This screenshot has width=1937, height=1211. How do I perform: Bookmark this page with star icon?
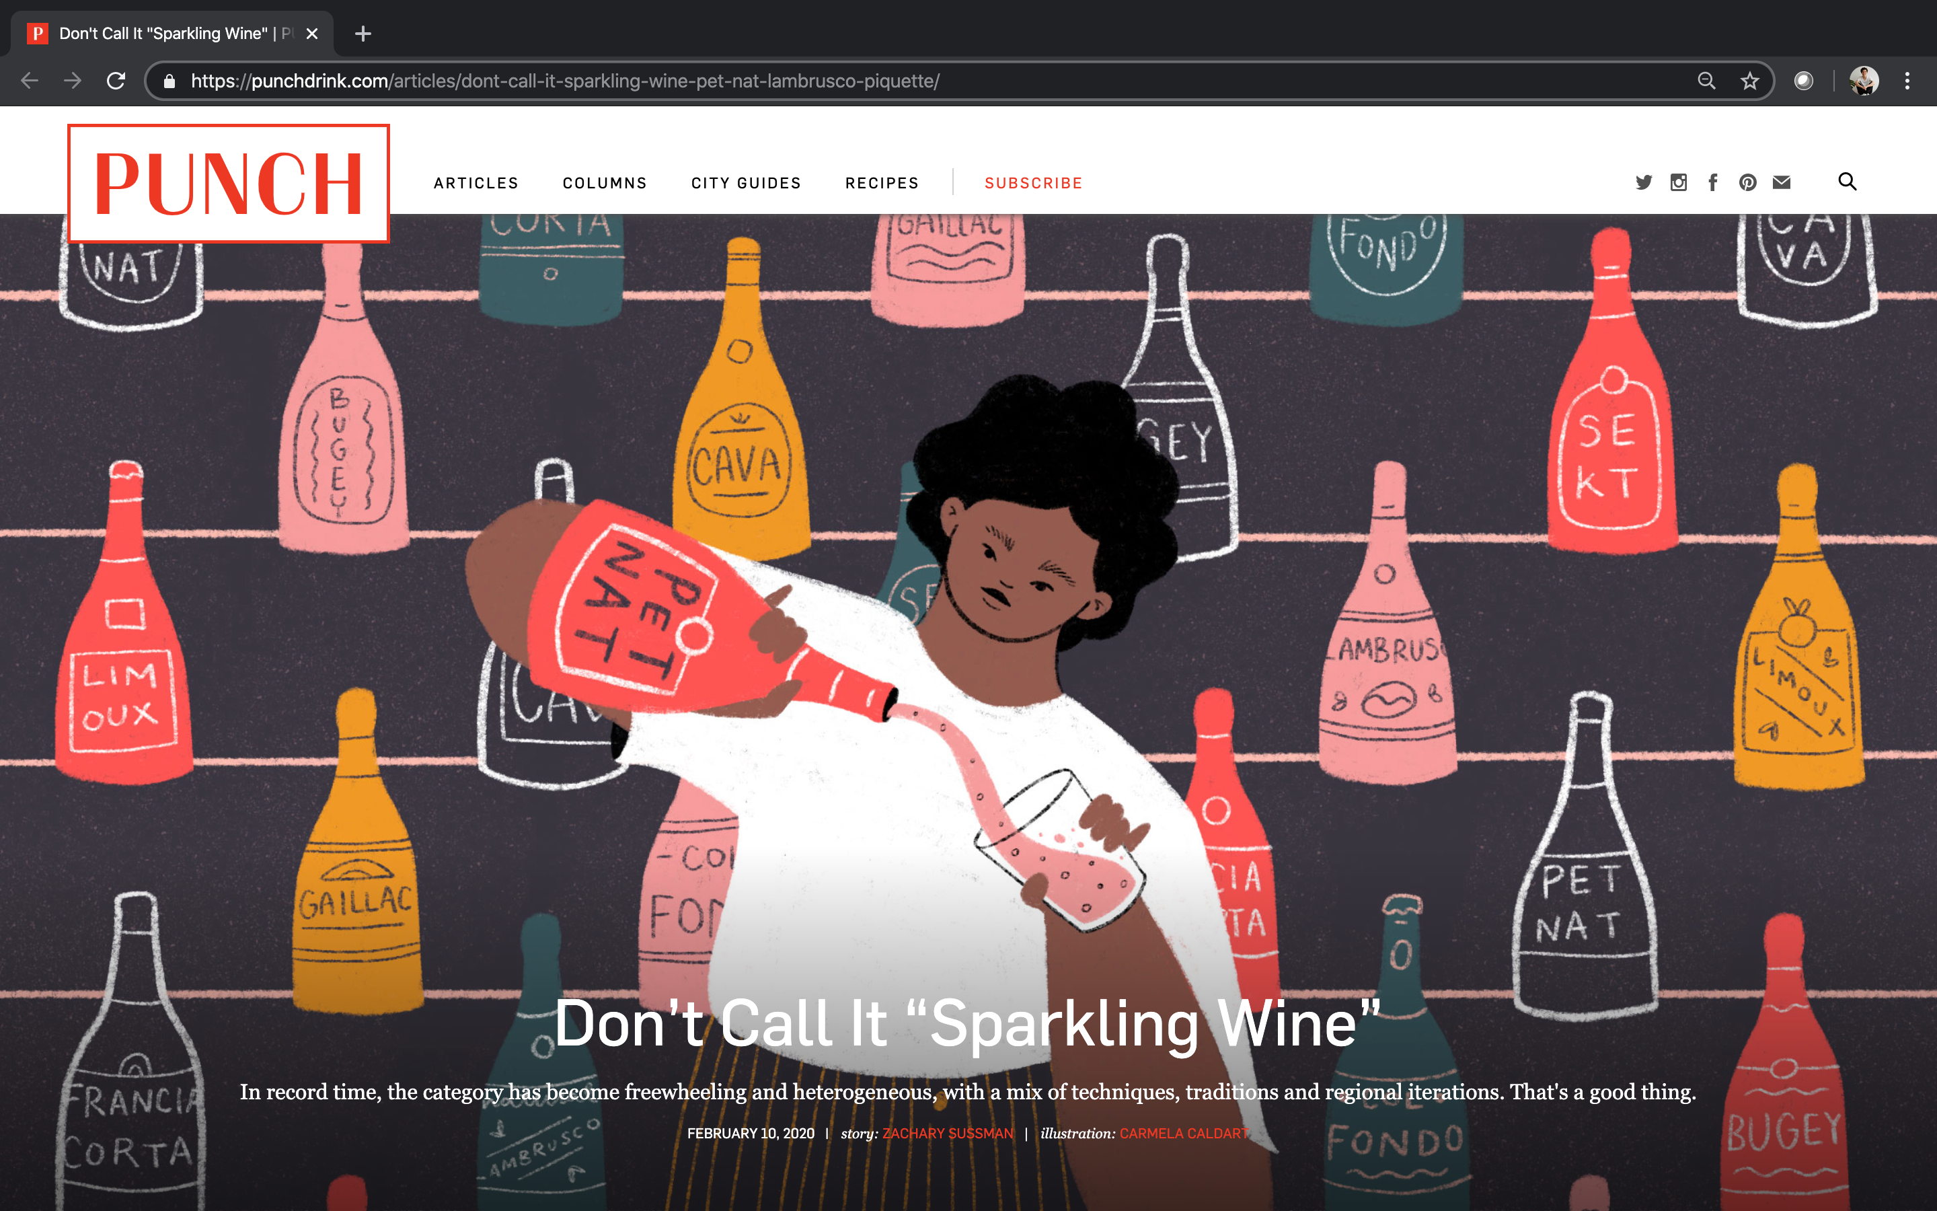pos(1750,81)
